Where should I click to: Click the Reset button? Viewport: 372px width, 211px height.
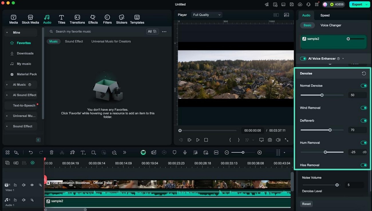tap(306, 204)
